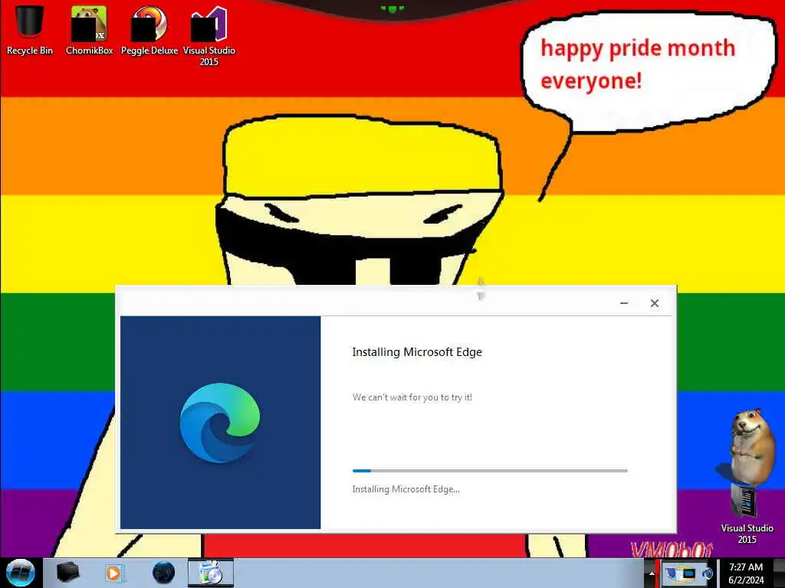785x588 pixels.
Task: Select Visual Studio 2015 icon under hamster
Action: (747, 514)
